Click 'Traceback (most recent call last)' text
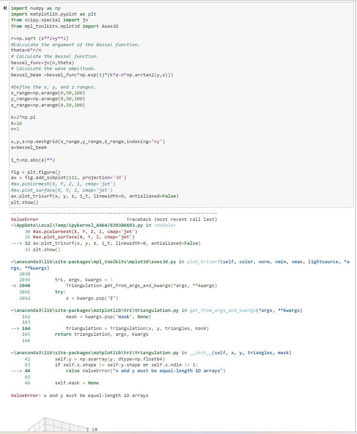357x434 pixels. 172,219
